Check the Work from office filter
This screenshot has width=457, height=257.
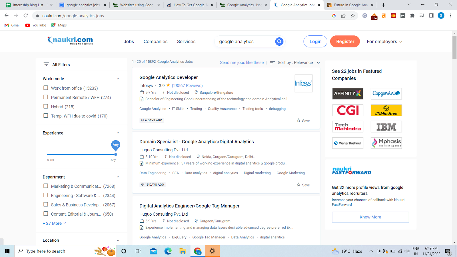coord(46,88)
